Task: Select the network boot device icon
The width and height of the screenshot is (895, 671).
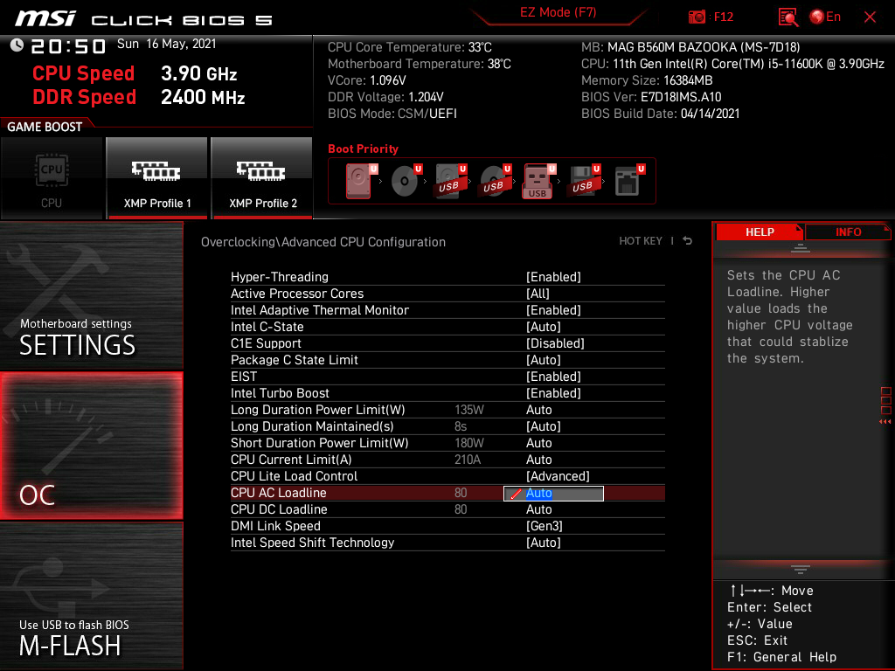Action: [x=629, y=181]
